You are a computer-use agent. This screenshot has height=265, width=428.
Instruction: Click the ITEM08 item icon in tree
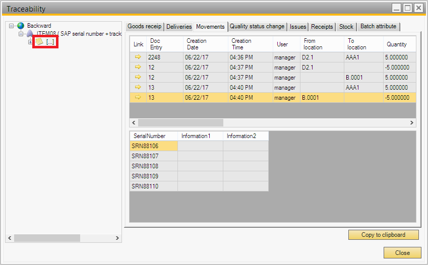30,34
